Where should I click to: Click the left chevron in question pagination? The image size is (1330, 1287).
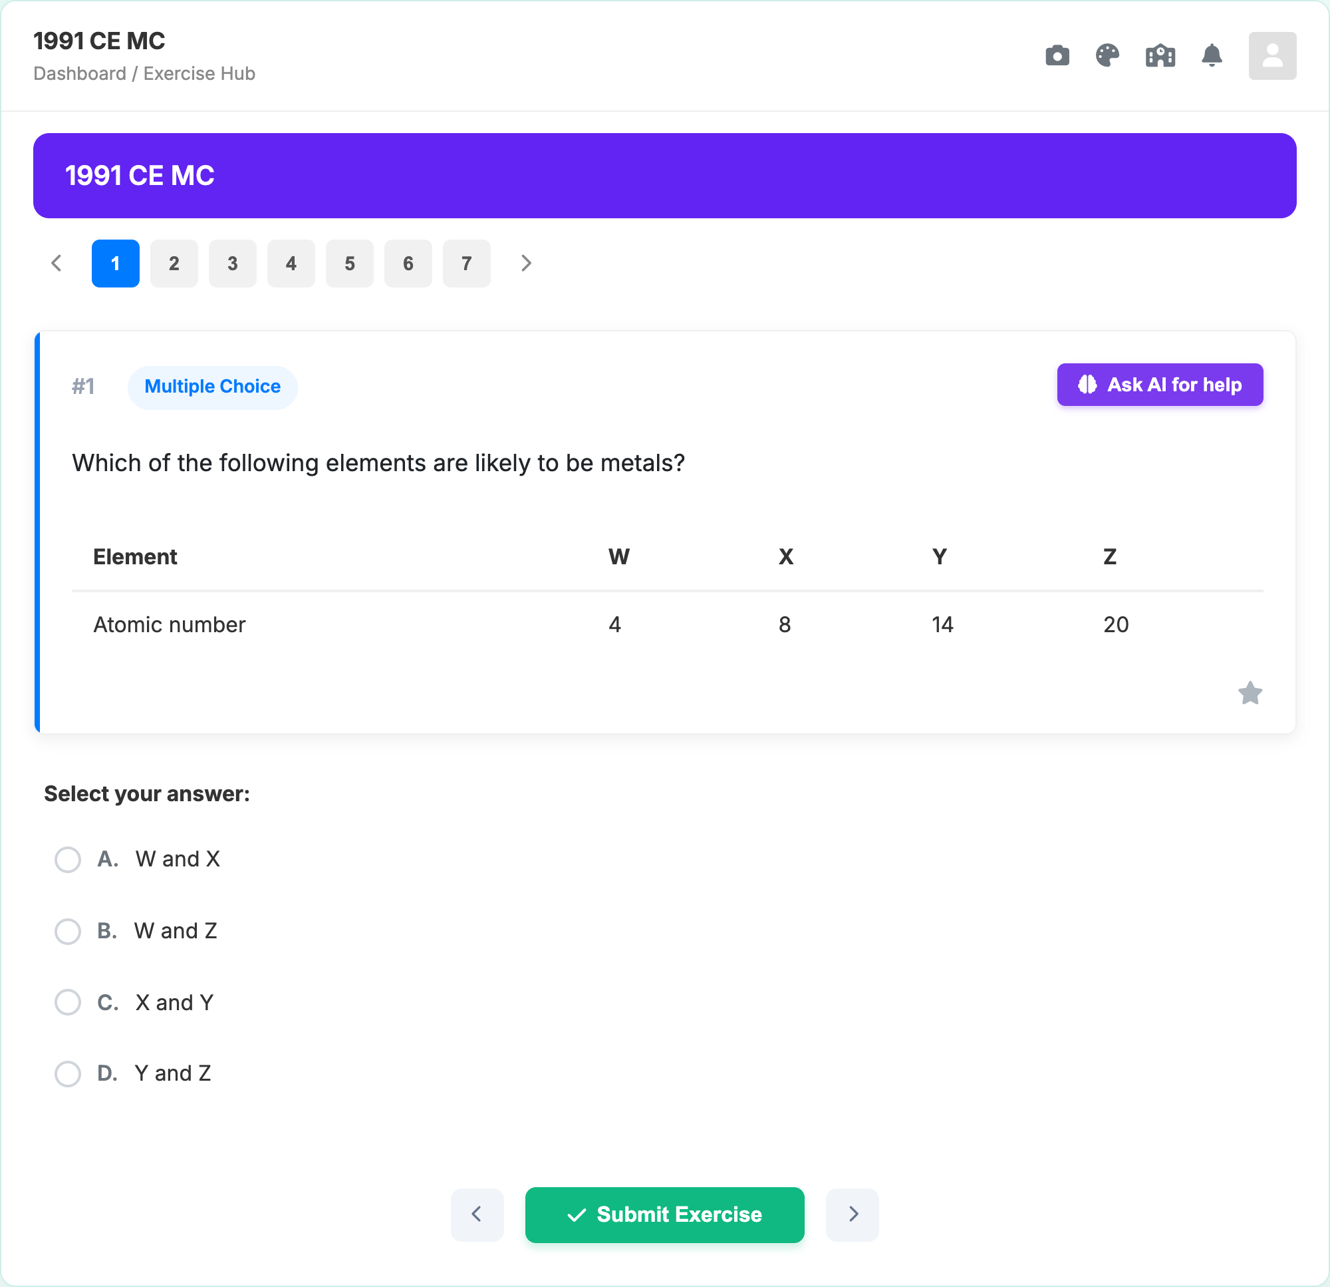click(x=57, y=264)
